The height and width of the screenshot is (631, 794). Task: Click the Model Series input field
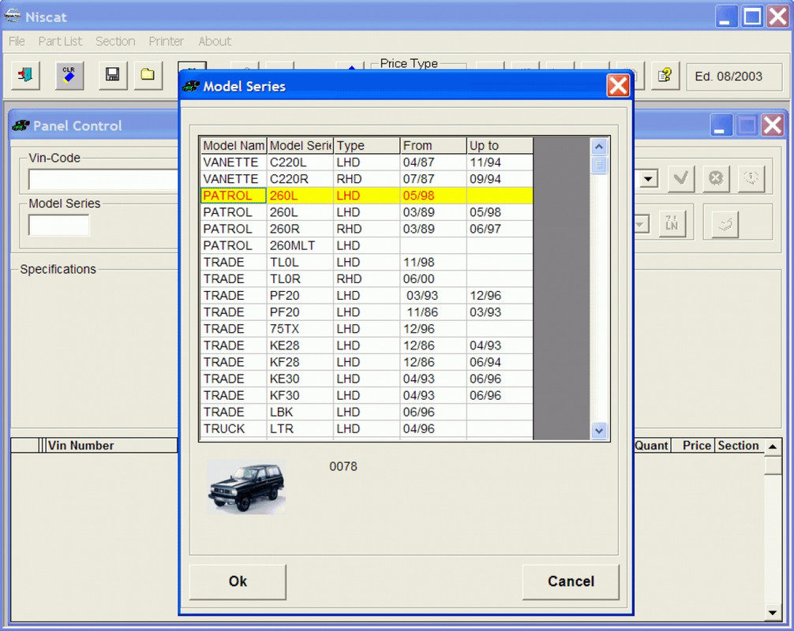tap(59, 225)
